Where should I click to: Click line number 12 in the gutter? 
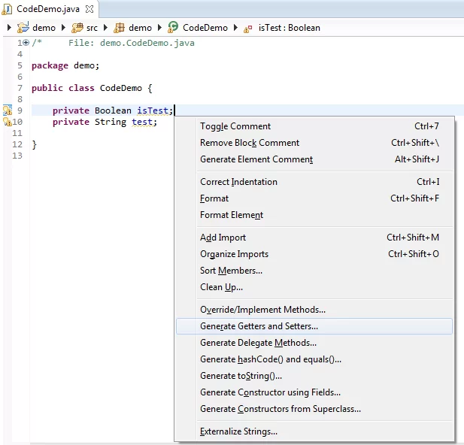tap(17, 144)
